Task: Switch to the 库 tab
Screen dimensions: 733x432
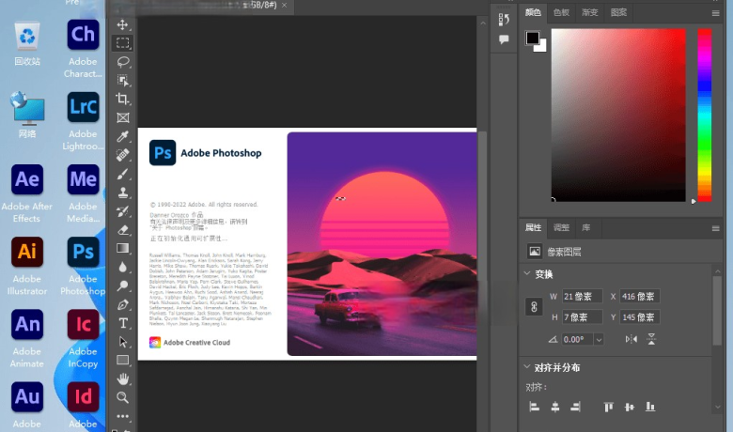Action: (585, 227)
